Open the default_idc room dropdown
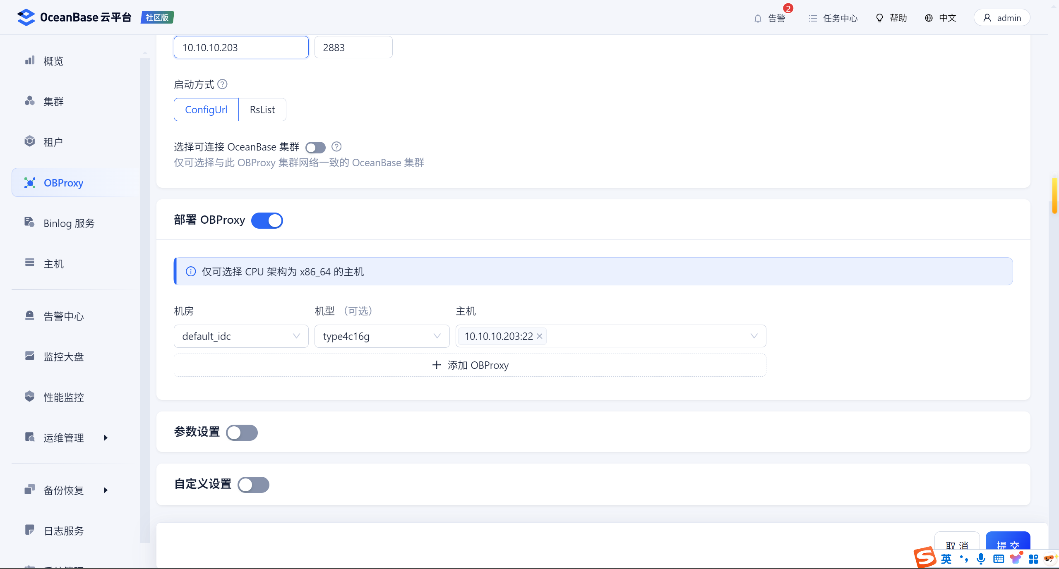This screenshot has width=1059, height=569. pyautogui.click(x=241, y=336)
